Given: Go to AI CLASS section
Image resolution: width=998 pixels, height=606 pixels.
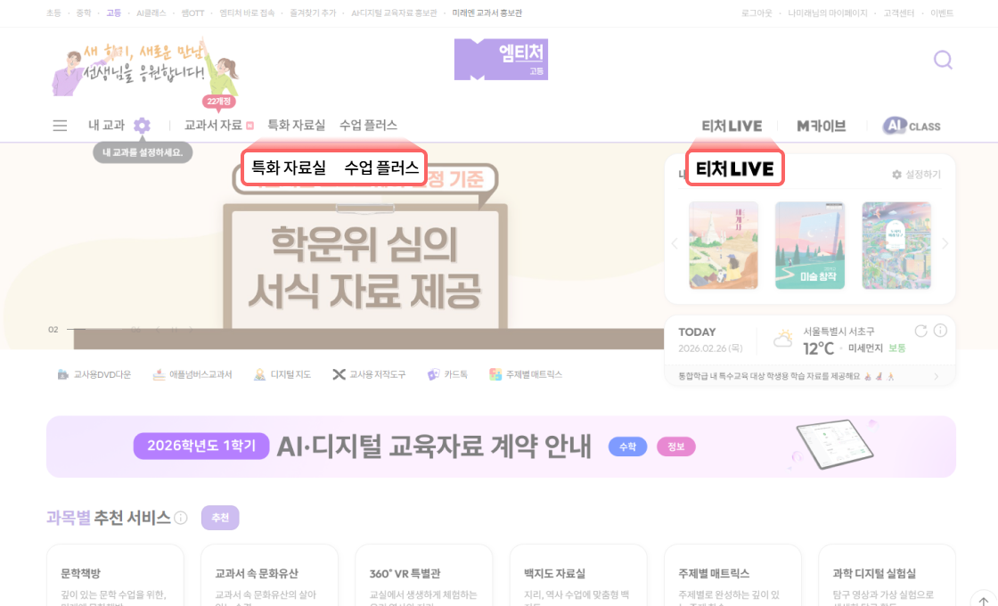Looking at the screenshot, I should [912, 126].
